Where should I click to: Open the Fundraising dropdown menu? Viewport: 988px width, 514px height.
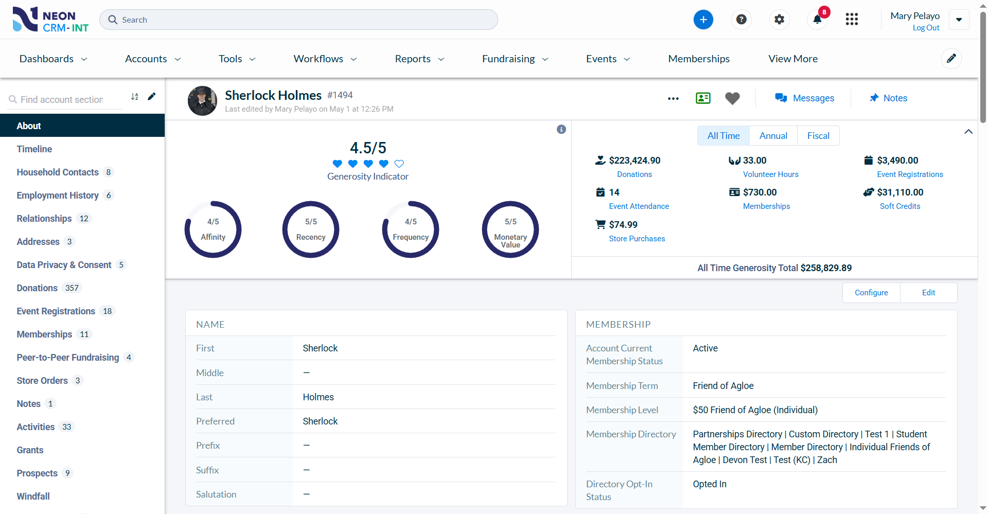[515, 59]
